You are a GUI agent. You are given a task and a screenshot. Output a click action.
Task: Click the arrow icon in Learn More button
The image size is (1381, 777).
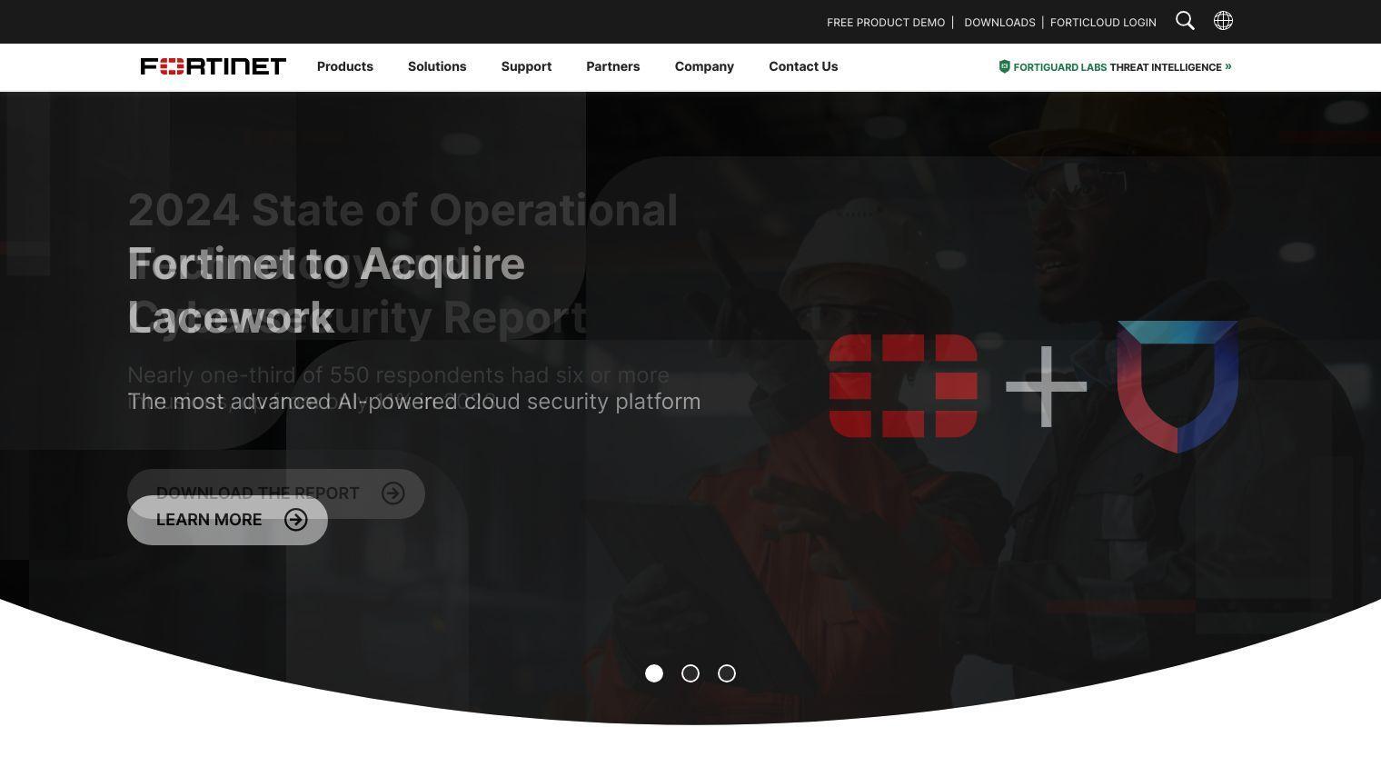(x=296, y=520)
